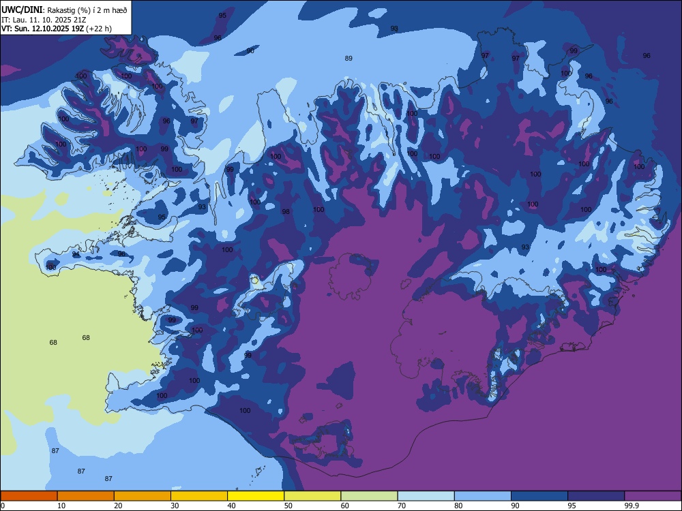Click the '10' legend tick label
Image resolution: width=682 pixels, height=511 pixels.
point(61,506)
